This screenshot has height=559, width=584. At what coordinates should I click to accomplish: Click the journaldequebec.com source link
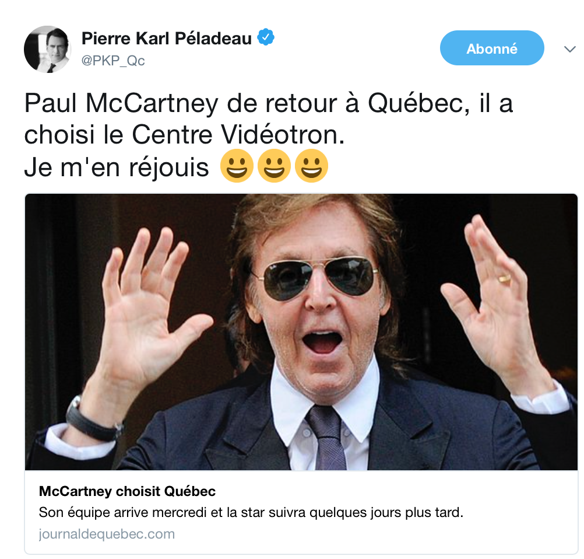point(107,534)
